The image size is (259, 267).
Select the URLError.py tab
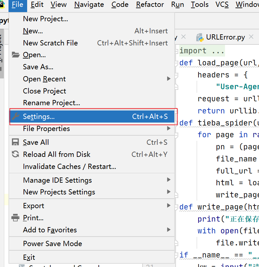[225, 37]
